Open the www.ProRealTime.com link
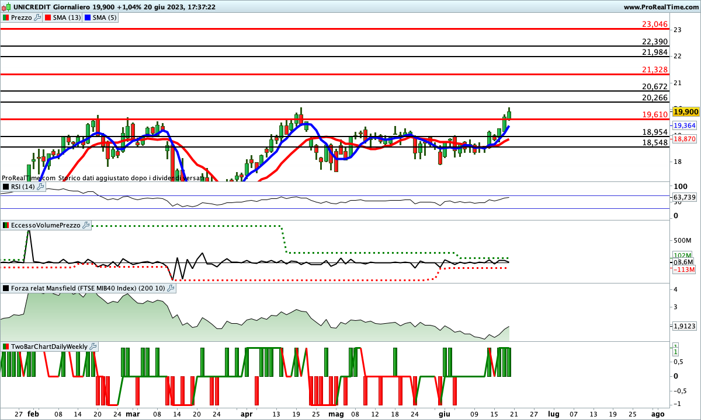Viewport: 701px width, 420px height. (661, 7)
